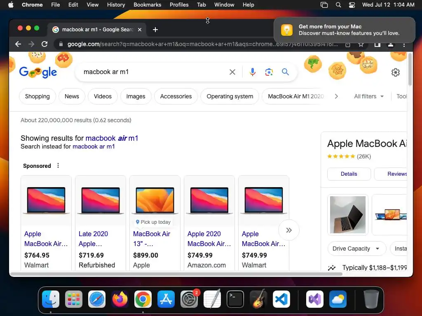Search by image with Lens icon
The height and width of the screenshot is (316, 422).
[269, 72]
